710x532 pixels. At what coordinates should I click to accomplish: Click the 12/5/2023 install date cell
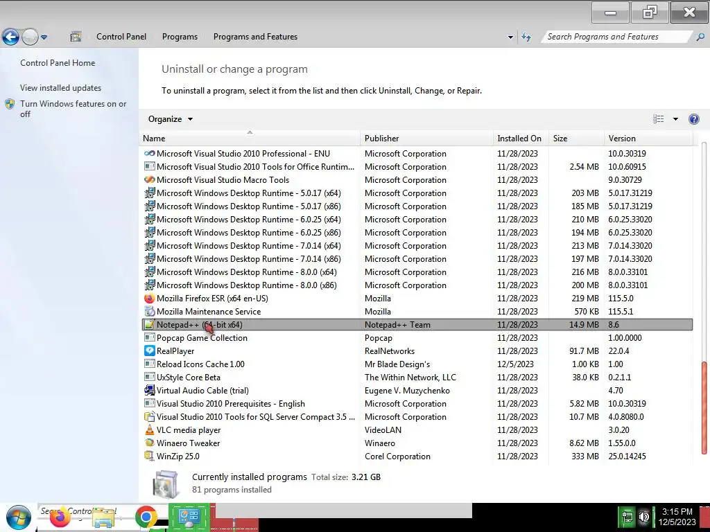point(515,364)
